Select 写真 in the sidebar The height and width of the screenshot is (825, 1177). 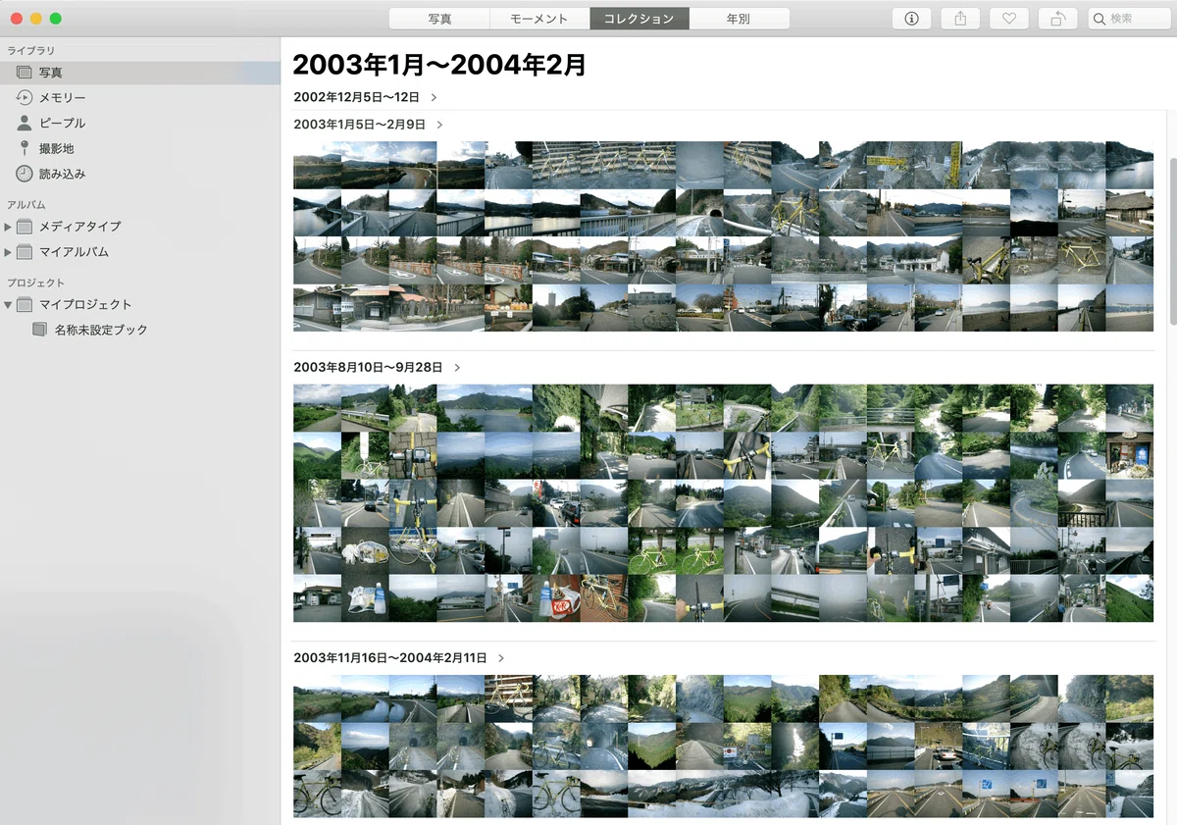[140, 73]
